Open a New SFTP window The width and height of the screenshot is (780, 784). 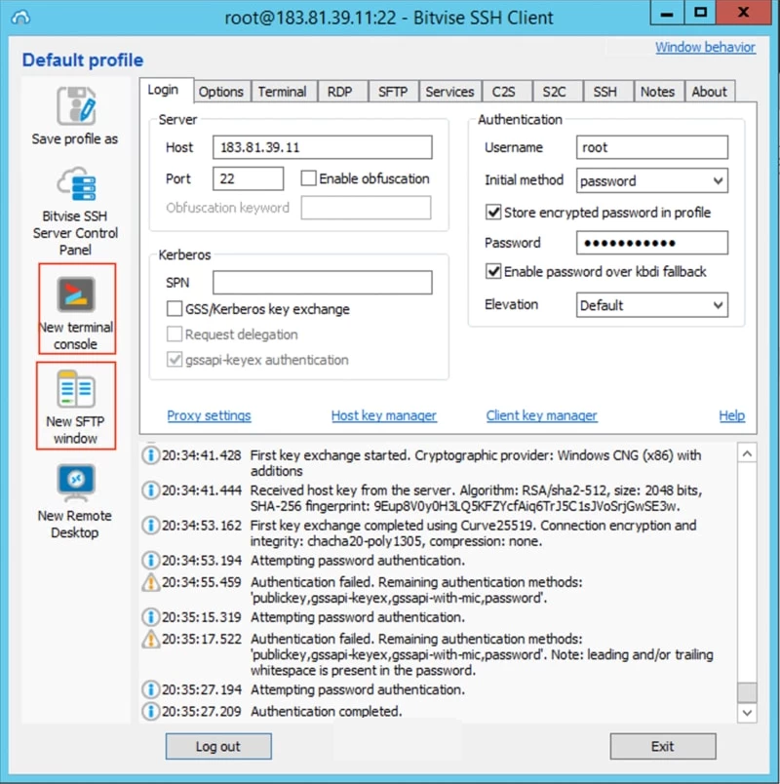click(76, 406)
